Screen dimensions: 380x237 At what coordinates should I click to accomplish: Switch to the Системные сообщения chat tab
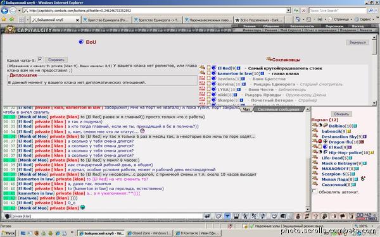point(279,109)
